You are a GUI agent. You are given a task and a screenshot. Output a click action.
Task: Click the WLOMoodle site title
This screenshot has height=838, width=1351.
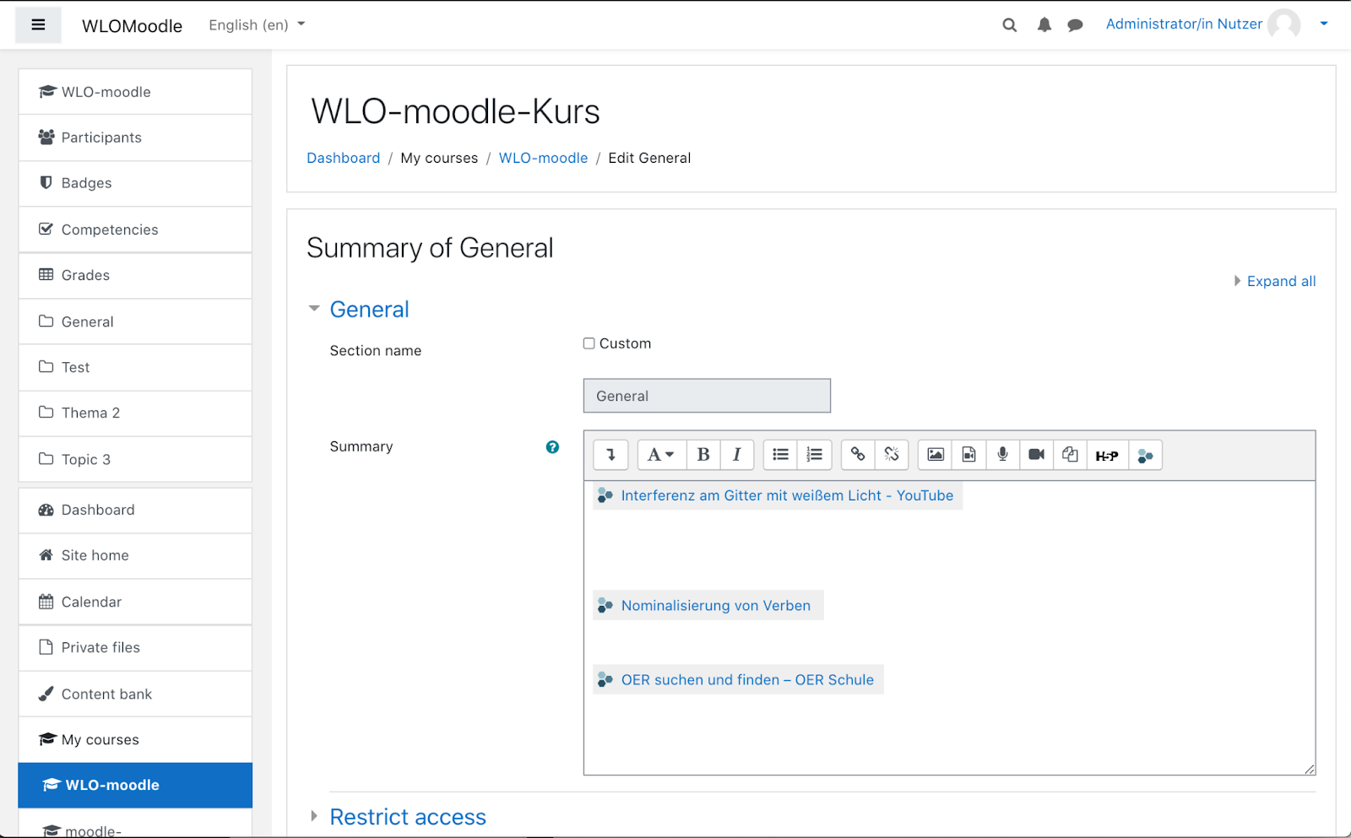(x=132, y=25)
